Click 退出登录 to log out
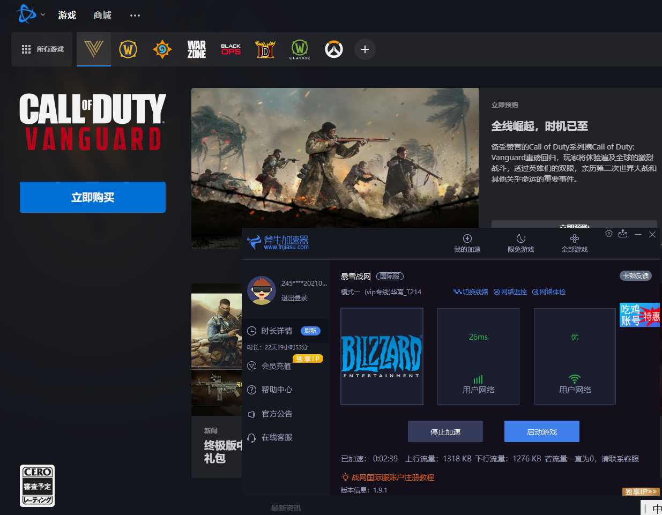 (294, 298)
